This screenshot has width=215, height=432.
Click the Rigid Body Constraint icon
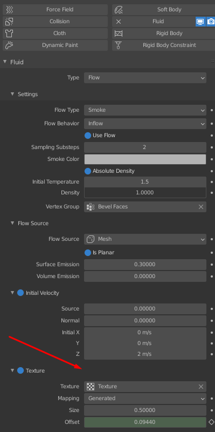(x=119, y=45)
